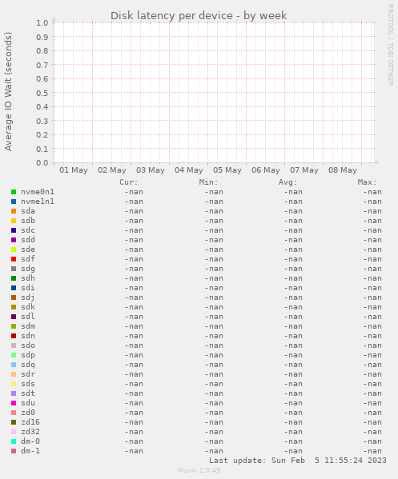
Task: Select the sdc device label
Action: coord(28,230)
